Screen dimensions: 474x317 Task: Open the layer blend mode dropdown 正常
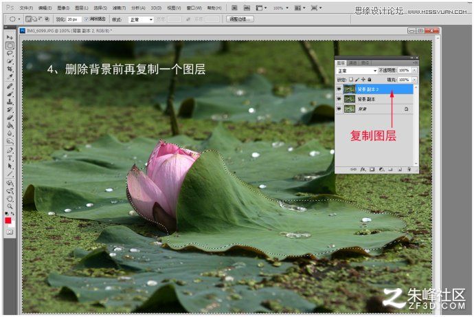(357, 70)
